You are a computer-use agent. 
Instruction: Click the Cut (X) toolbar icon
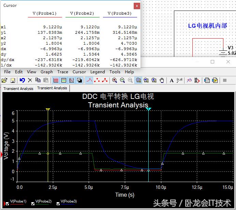coord(30,80)
